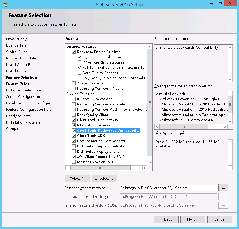Select Product Key step in sidebar
Screen dimensions: 239x229
pyautogui.click(x=16, y=39)
